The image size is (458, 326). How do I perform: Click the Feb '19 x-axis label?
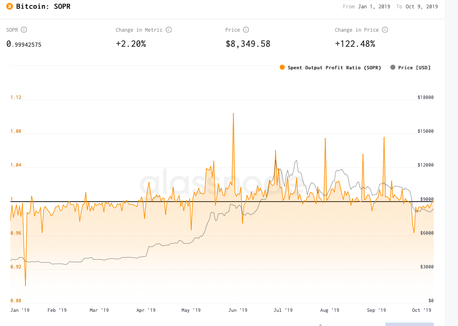[57, 310]
